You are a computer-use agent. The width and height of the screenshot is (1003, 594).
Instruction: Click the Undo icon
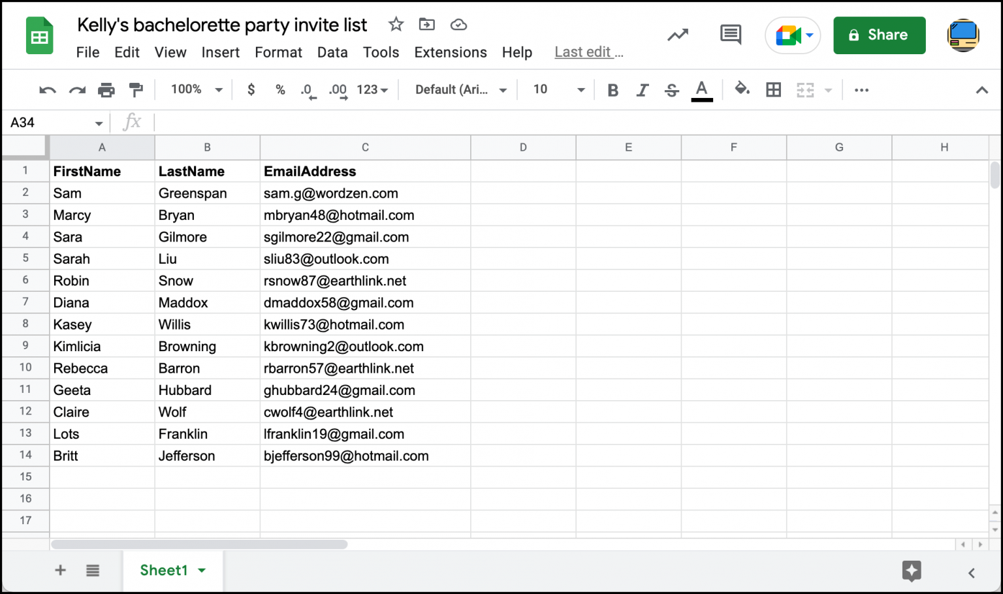pyautogui.click(x=46, y=89)
